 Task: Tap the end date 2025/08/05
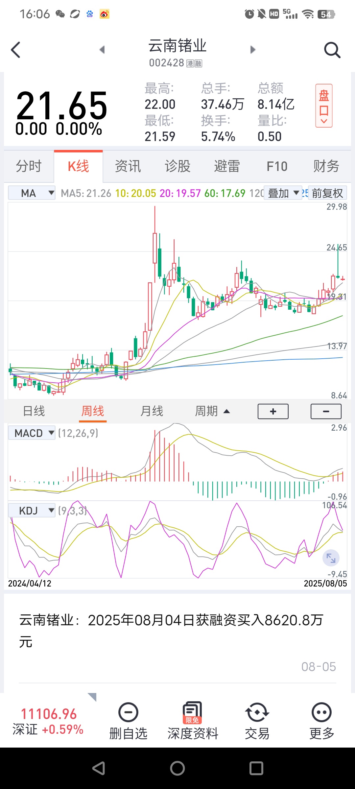pyautogui.click(x=325, y=583)
